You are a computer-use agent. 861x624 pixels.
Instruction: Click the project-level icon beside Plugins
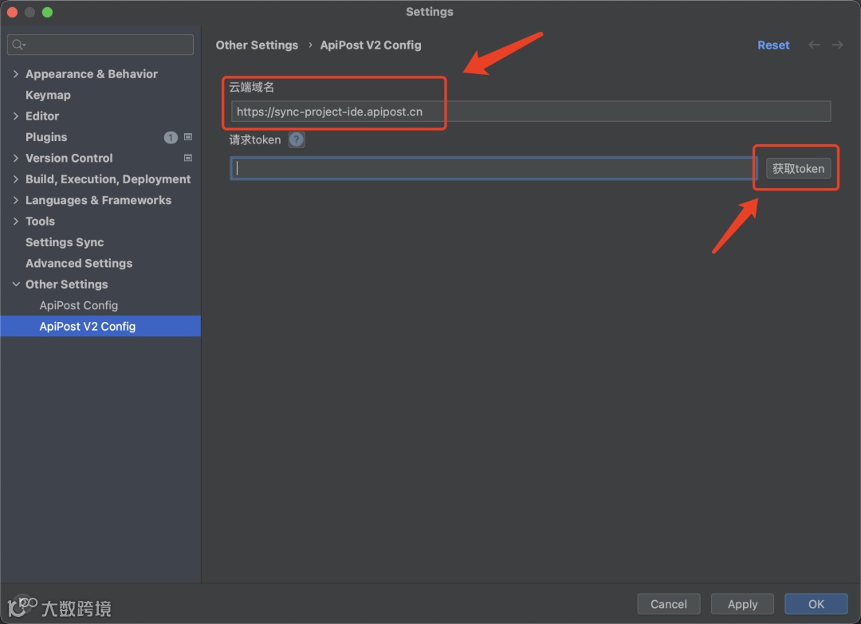pos(188,137)
